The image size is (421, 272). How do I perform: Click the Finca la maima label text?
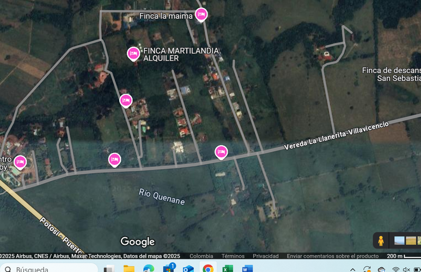click(166, 16)
